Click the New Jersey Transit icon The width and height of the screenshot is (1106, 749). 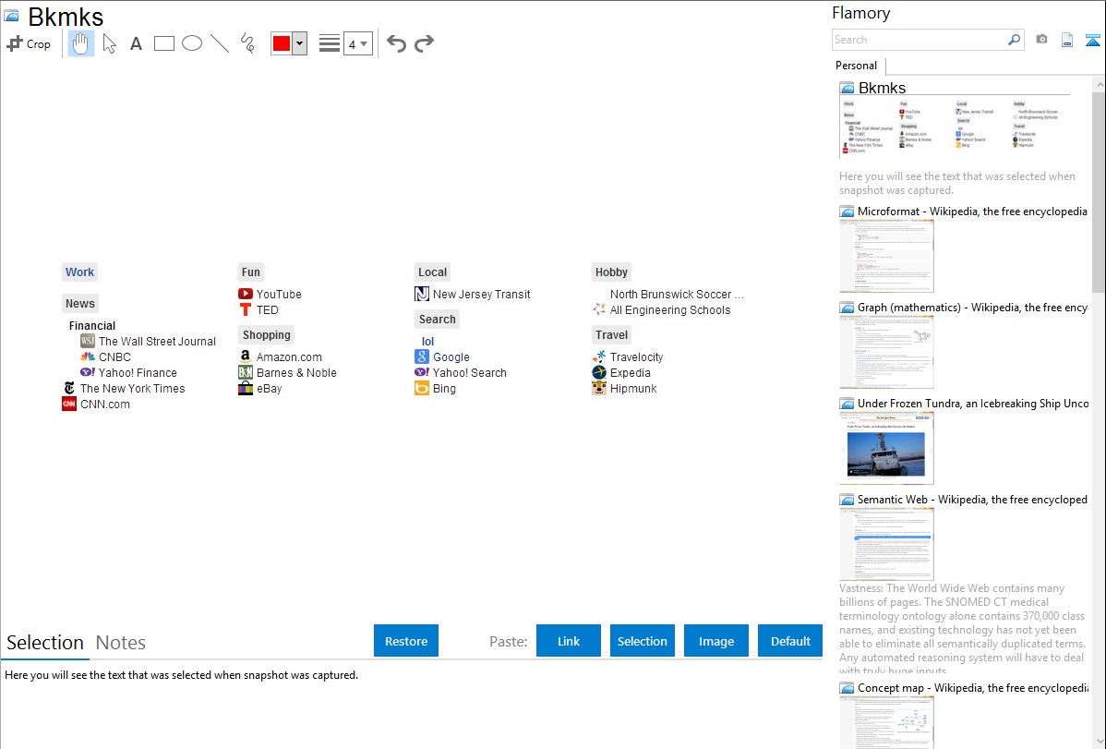click(x=422, y=294)
